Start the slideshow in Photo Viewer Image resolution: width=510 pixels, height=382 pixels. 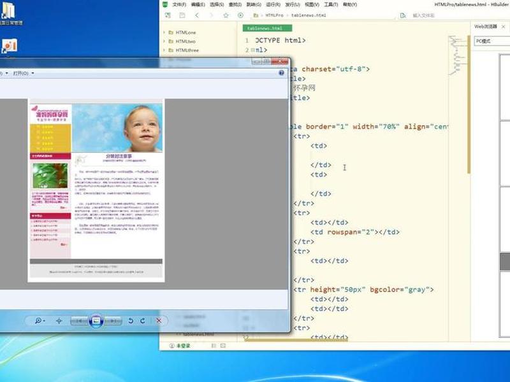pyautogui.click(x=96, y=321)
